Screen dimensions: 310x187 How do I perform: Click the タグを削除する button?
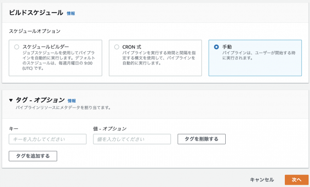tap(201, 139)
